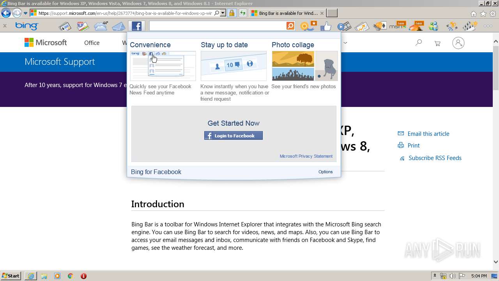Click the IE Forward button

[x=17, y=13]
